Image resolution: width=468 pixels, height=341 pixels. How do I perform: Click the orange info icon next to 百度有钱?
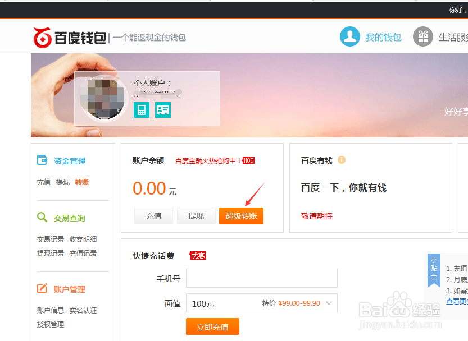point(342,160)
